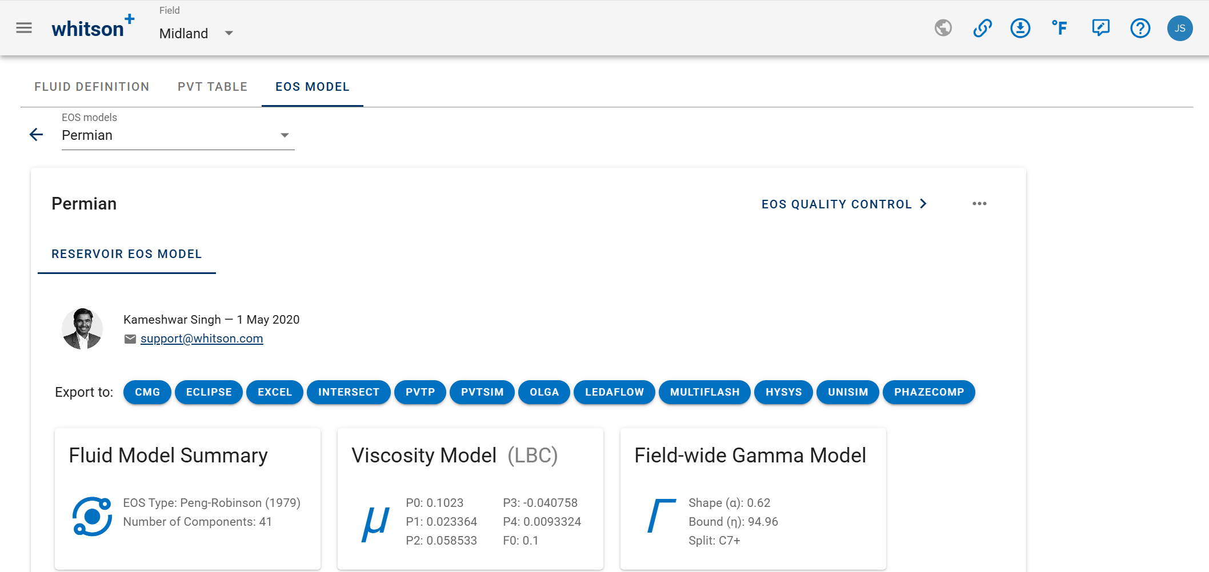
Task: Click the (LBC) label
Action: click(x=533, y=456)
